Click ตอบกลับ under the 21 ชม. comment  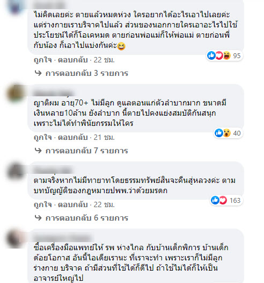click(72, 138)
